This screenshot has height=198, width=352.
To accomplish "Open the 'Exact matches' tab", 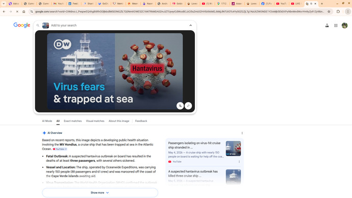I will [x=73, y=121].
